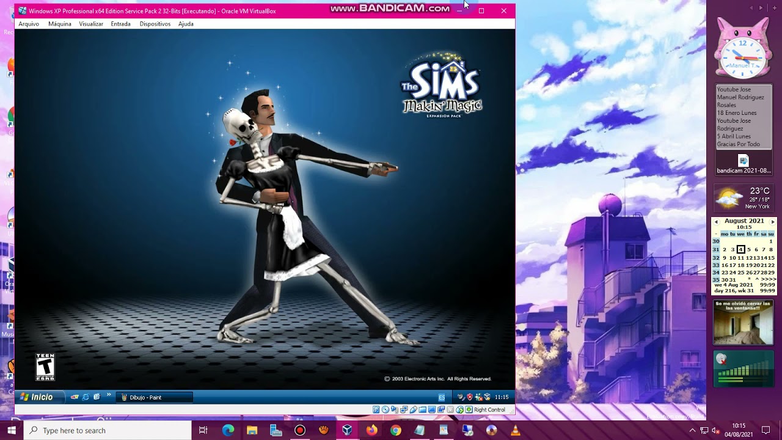
Task: Click the VirtualBox USB status icon
Action: (x=413, y=409)
